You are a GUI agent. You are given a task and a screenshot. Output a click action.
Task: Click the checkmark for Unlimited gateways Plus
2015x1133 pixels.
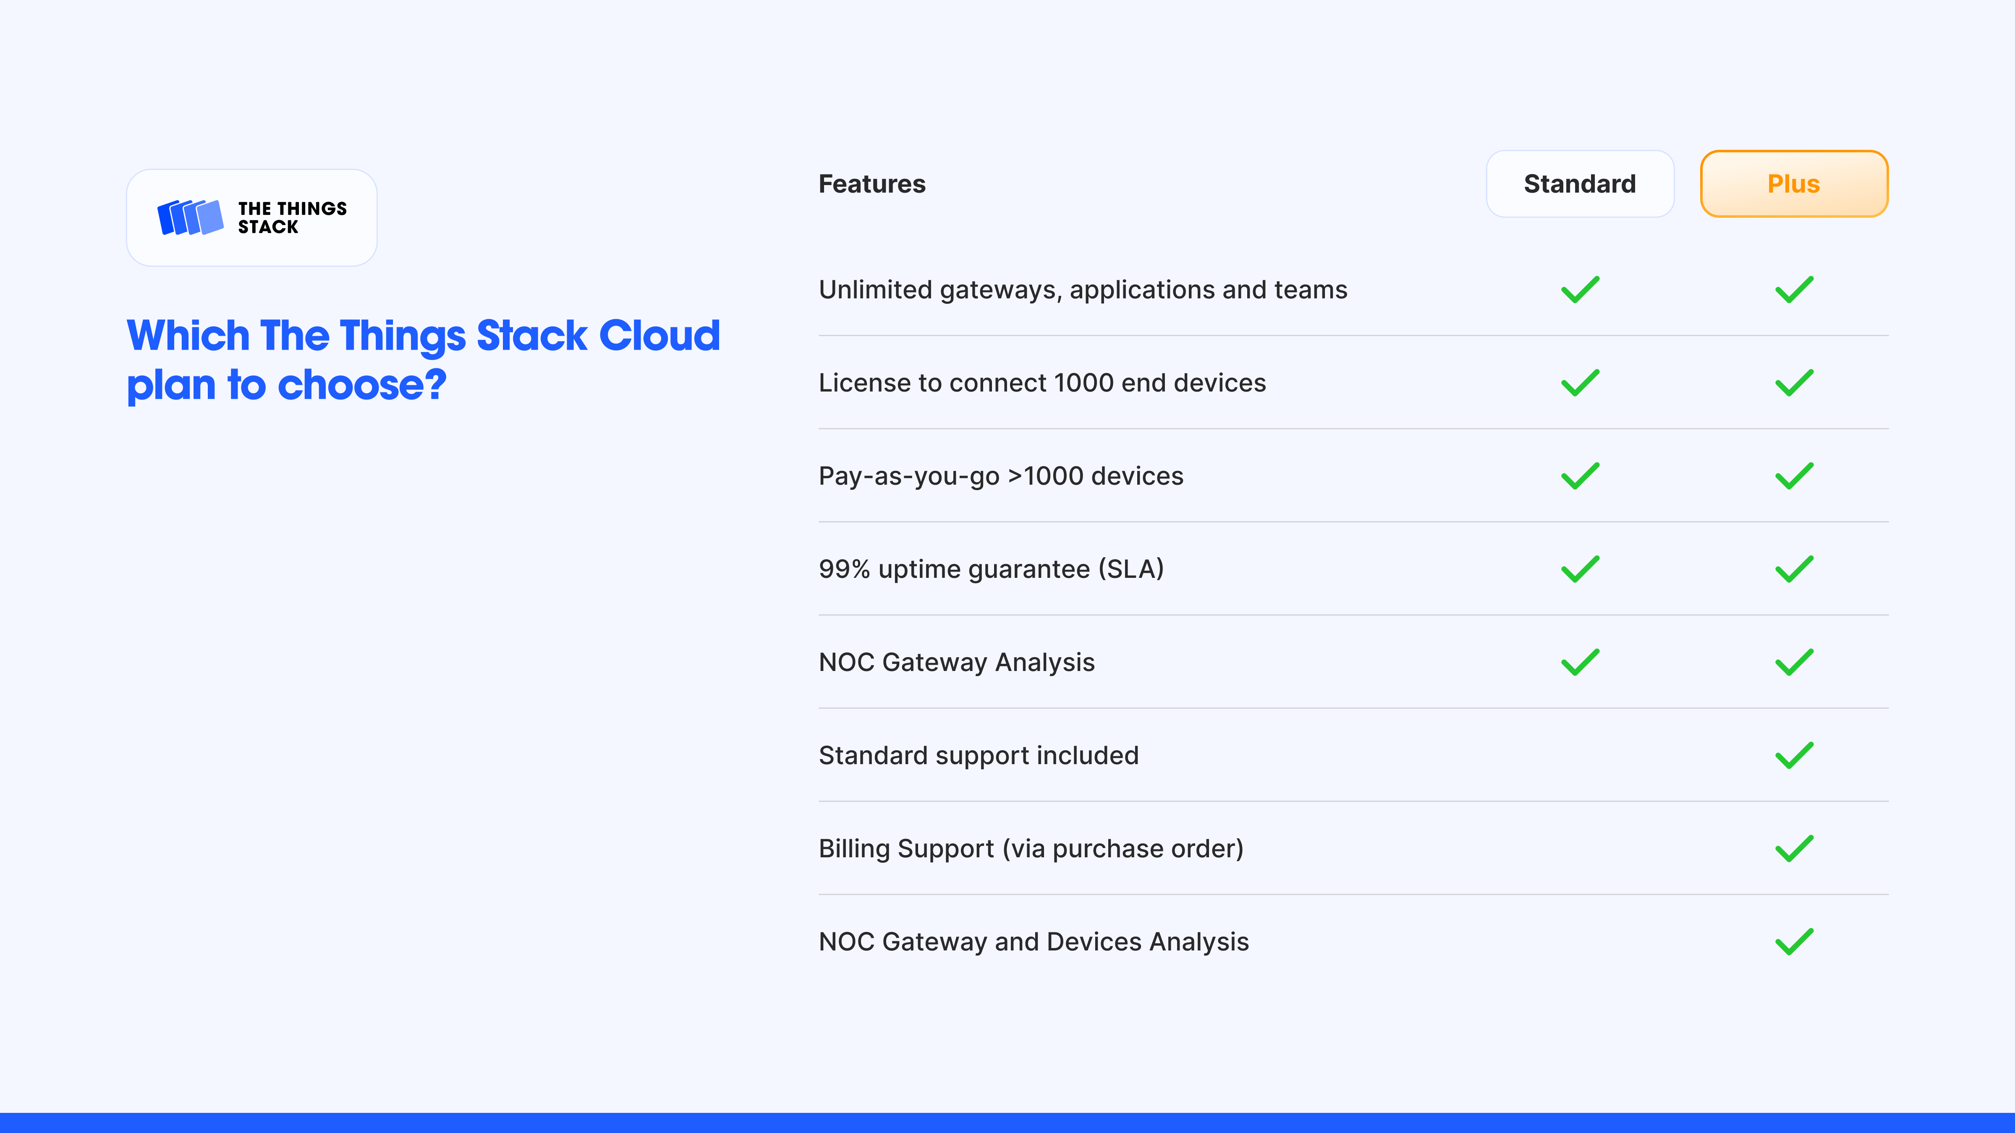(x=1794, y=289)
